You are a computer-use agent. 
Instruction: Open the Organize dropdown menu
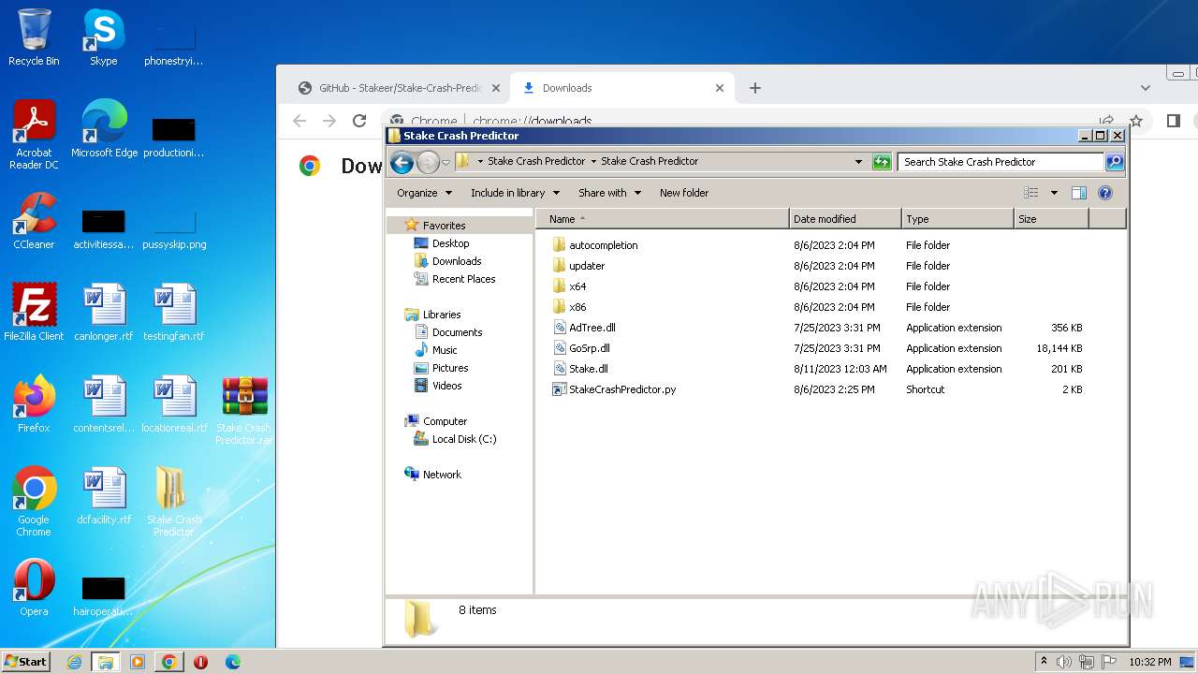(x=424, y=193)
